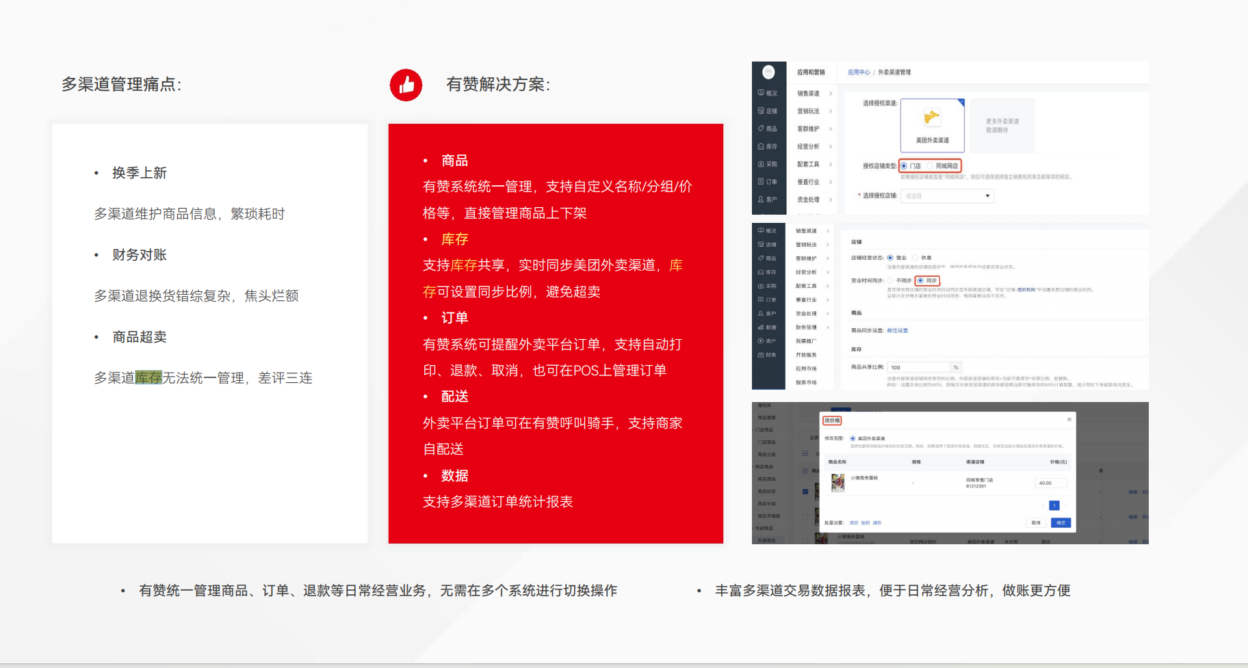The width and height of the screenshot is (1248, 668).
Task: Click the blue 确定 button in the dialog
Action: coord(1061,523)
